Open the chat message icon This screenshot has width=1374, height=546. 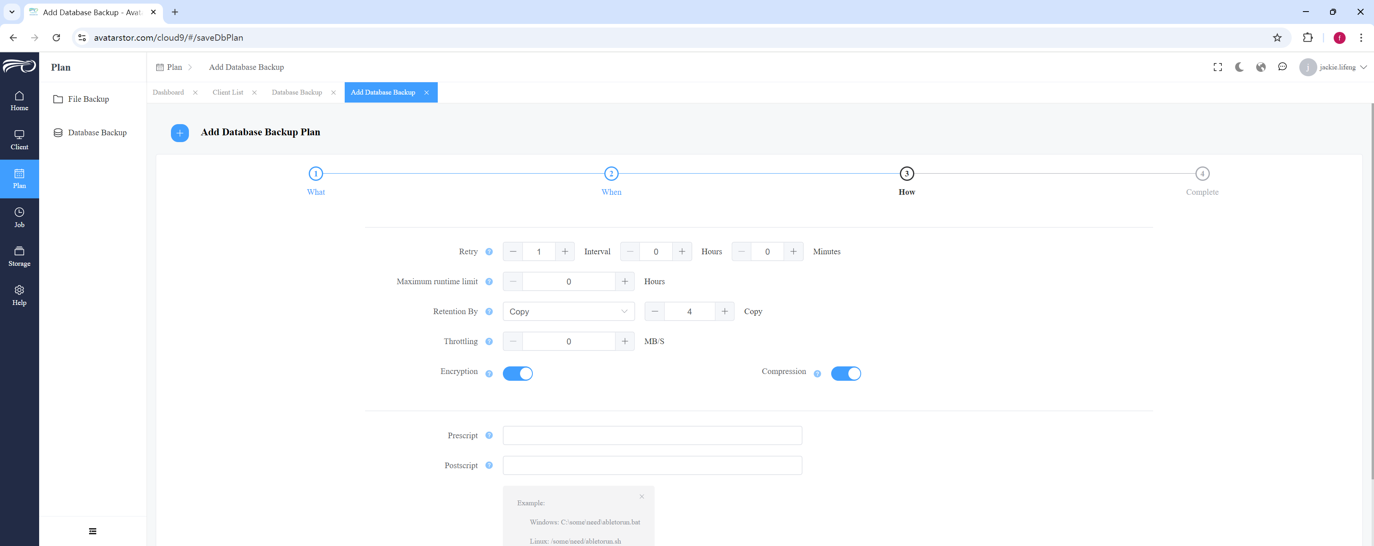tap(1282, 67)
